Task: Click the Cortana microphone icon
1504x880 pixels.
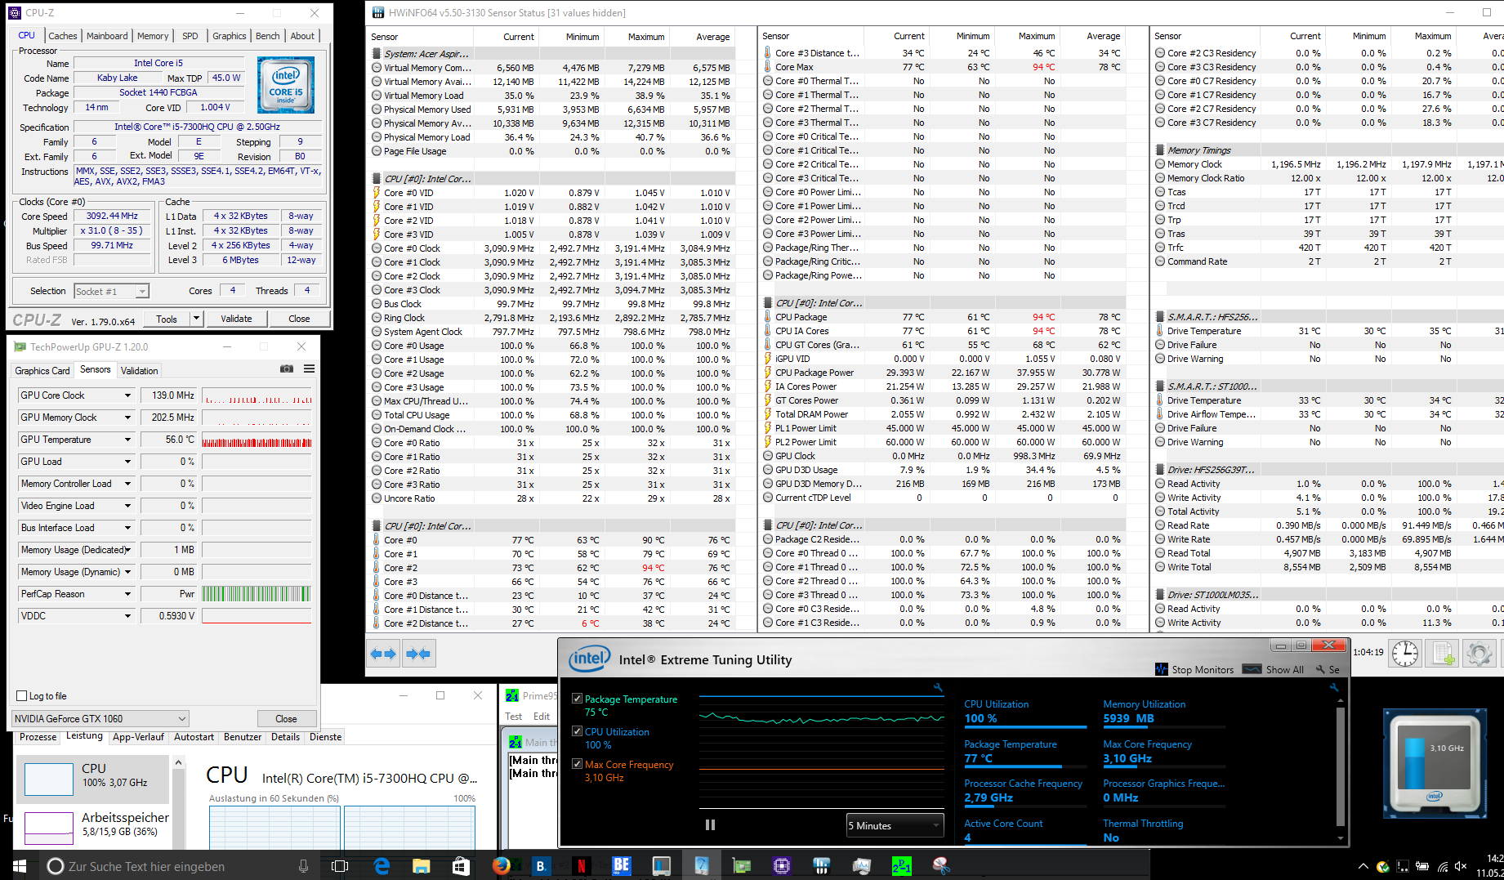Action: coord(304,866)
